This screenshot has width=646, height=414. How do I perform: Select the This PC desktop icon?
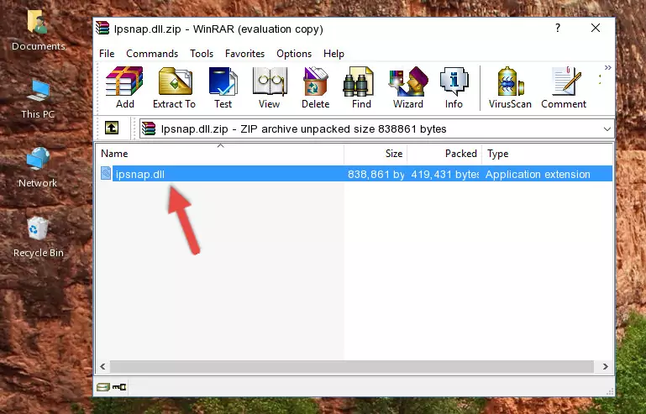pyautogui.click(x=38, y=99)
